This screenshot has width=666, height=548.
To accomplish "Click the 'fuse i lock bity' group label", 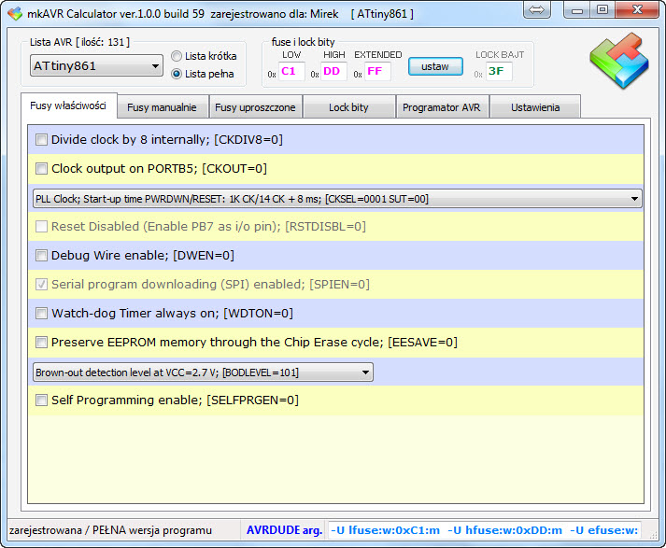I will [x=304, y=42].
